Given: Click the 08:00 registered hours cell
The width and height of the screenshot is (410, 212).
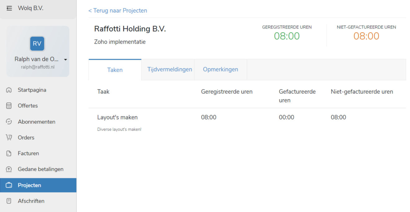Looking at the screenshot, I should pyautogui.click(x=209, y=117).
